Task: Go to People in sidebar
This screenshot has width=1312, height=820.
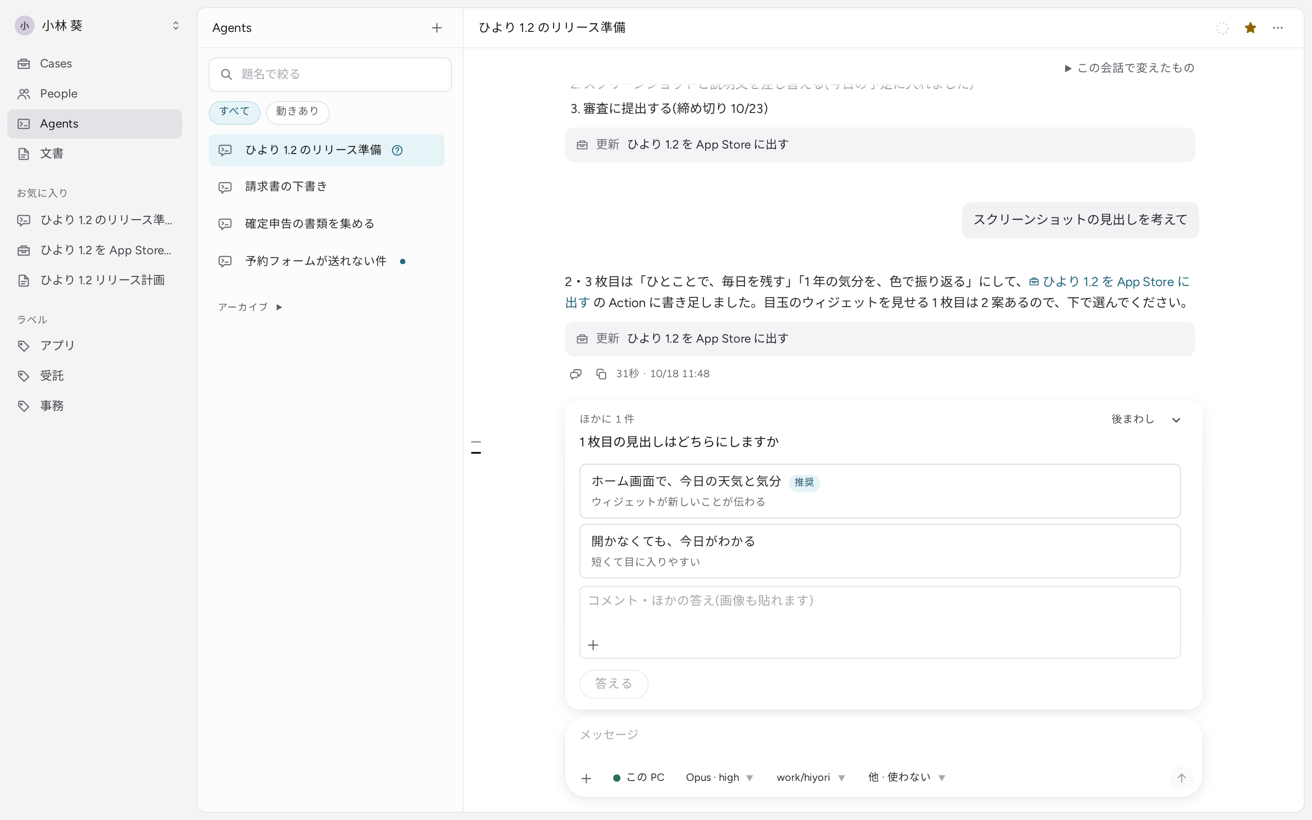Action: coord(94,94)
